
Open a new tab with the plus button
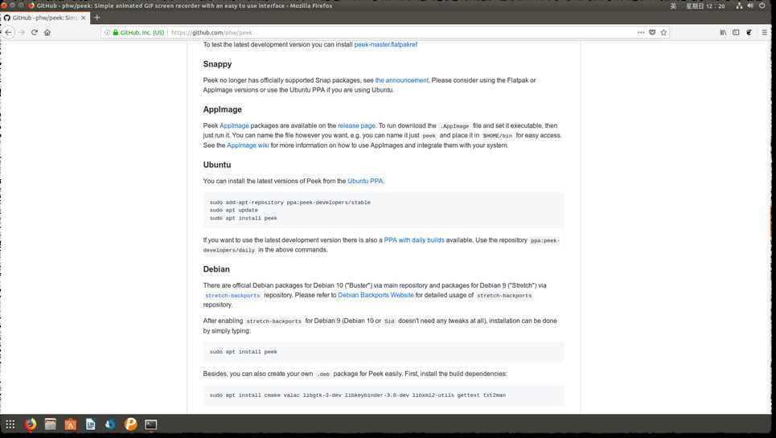97,18
